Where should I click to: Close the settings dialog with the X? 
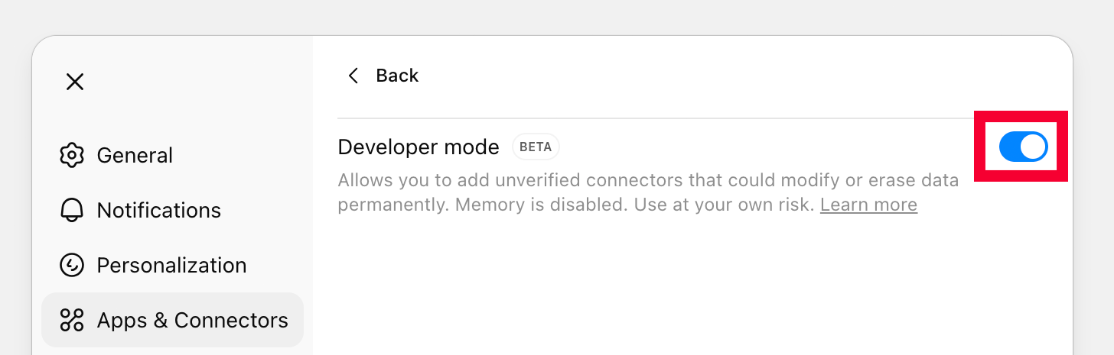tap(75, 82)
